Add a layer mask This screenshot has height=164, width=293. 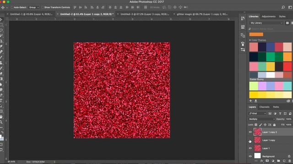coord(267,161)
